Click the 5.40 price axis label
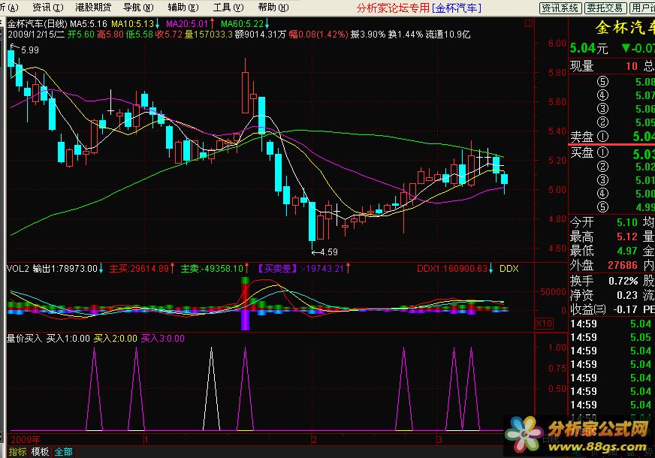This screenshot has height=458, width=655. (x=557, y=131)
